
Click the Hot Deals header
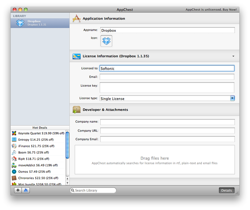click(40, 127)
